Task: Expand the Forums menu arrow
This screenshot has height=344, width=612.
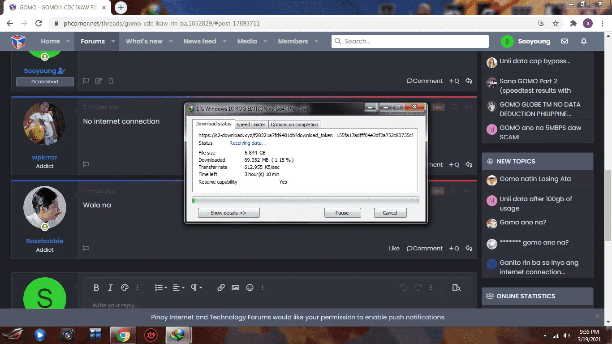Action: (113, 41)
